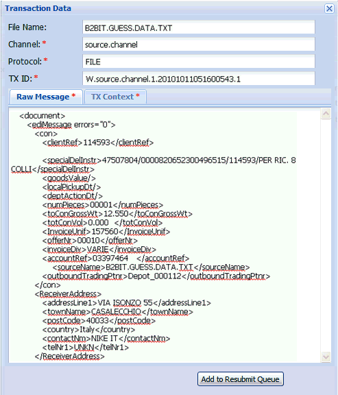Click the opening <con> tag
Screen dimensions: 338x395
(x=46, y=134)
